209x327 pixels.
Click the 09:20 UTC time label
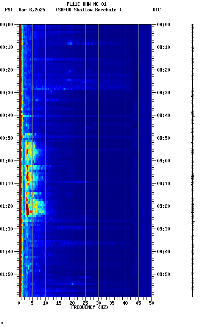[x=164, y=207]
